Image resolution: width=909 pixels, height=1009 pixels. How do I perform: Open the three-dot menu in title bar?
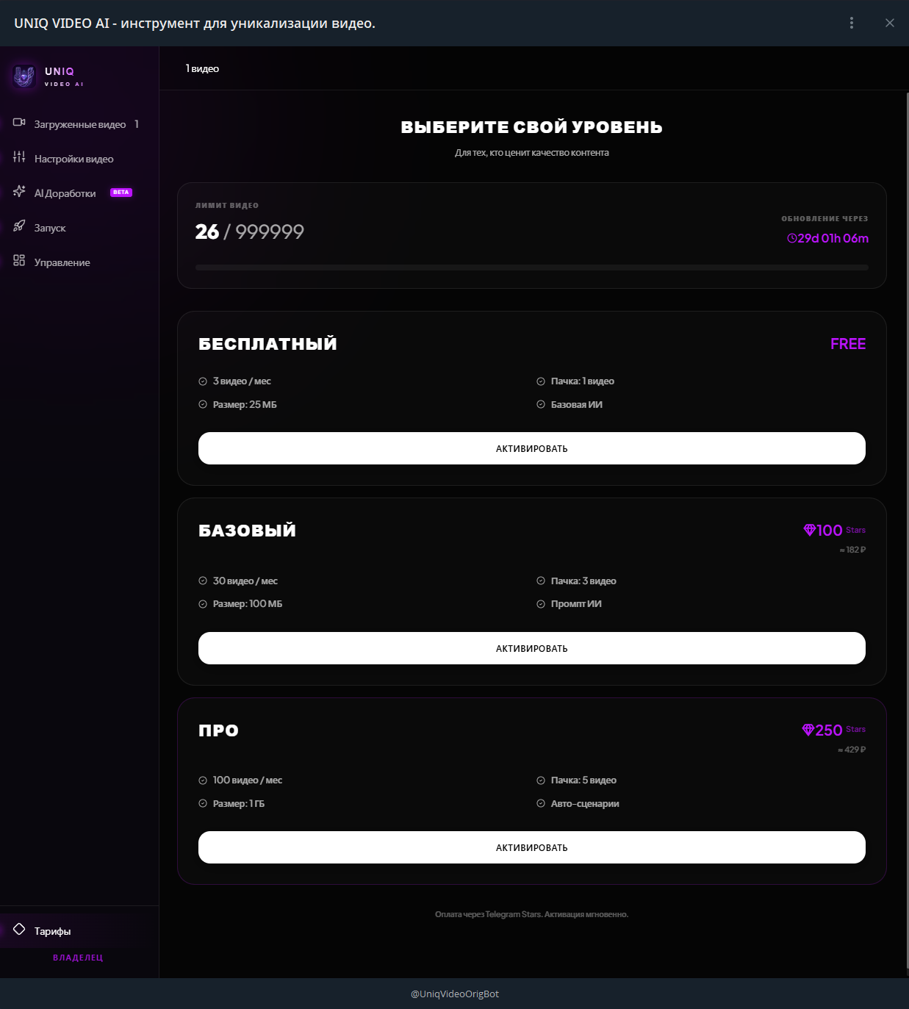click(x=852, y=23)
